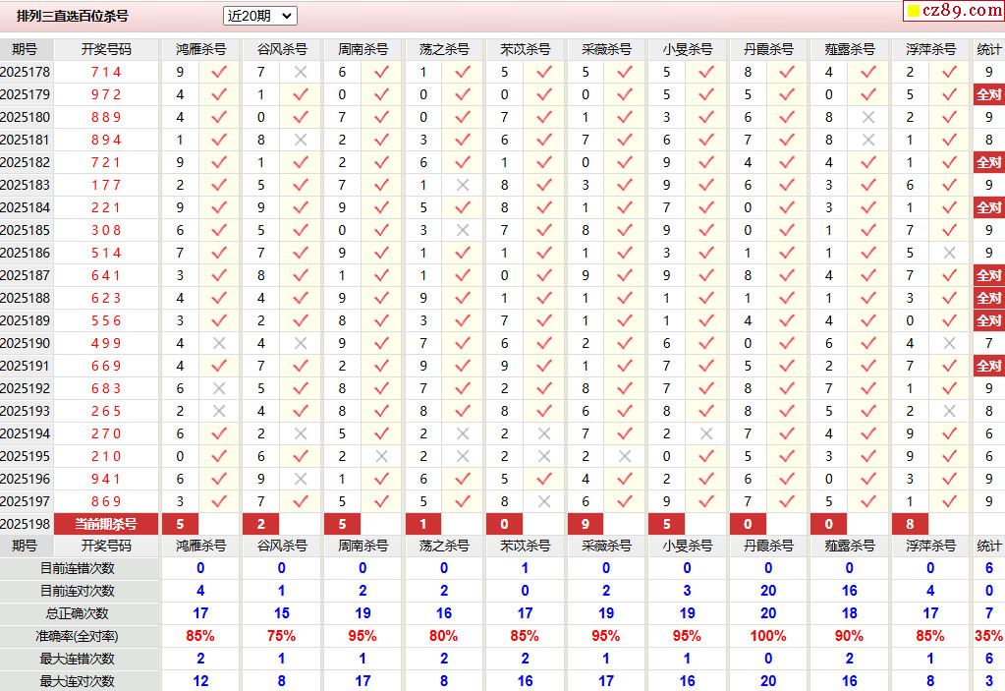
Task: Click the current kill number 8 under 浮萍杀号
Action: [x=910, y=524]
